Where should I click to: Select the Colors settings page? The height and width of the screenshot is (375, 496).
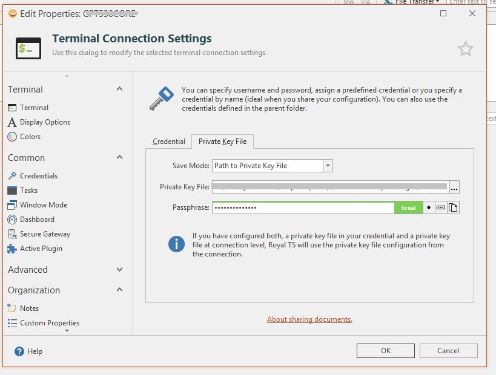pyautogui.click(x=30, y=137)
